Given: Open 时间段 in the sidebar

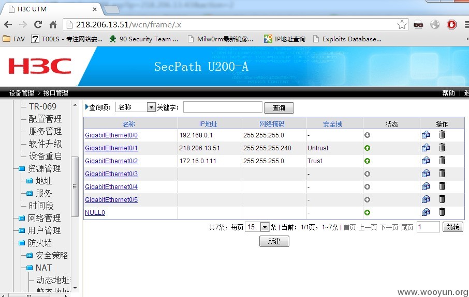Looking at the screenshot, I should pyautogui.click(x=41, y=206).
